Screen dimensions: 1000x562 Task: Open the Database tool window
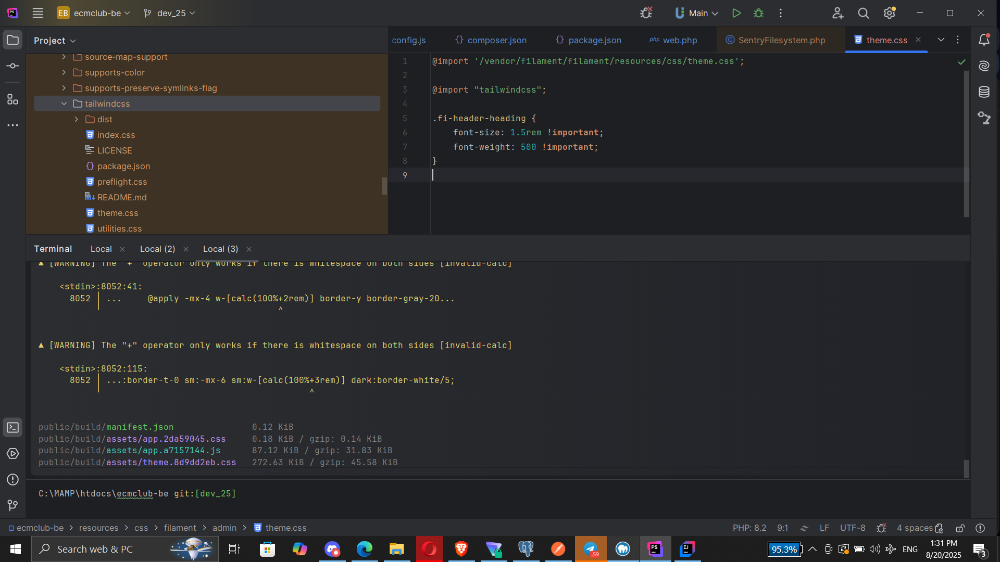984,92
